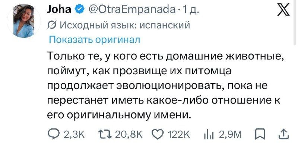Click the translation icon before Исходный язык

pyautogui.click(x=52, y=25)
